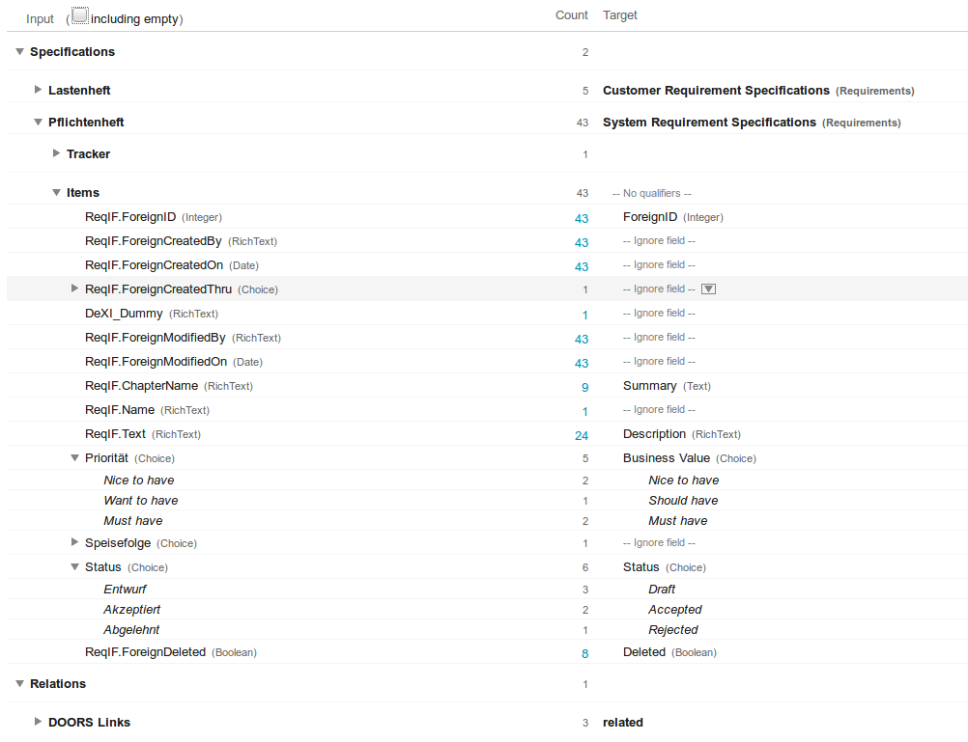
Task: Collapse the Priorität choice values
Action: click(74, 457)
